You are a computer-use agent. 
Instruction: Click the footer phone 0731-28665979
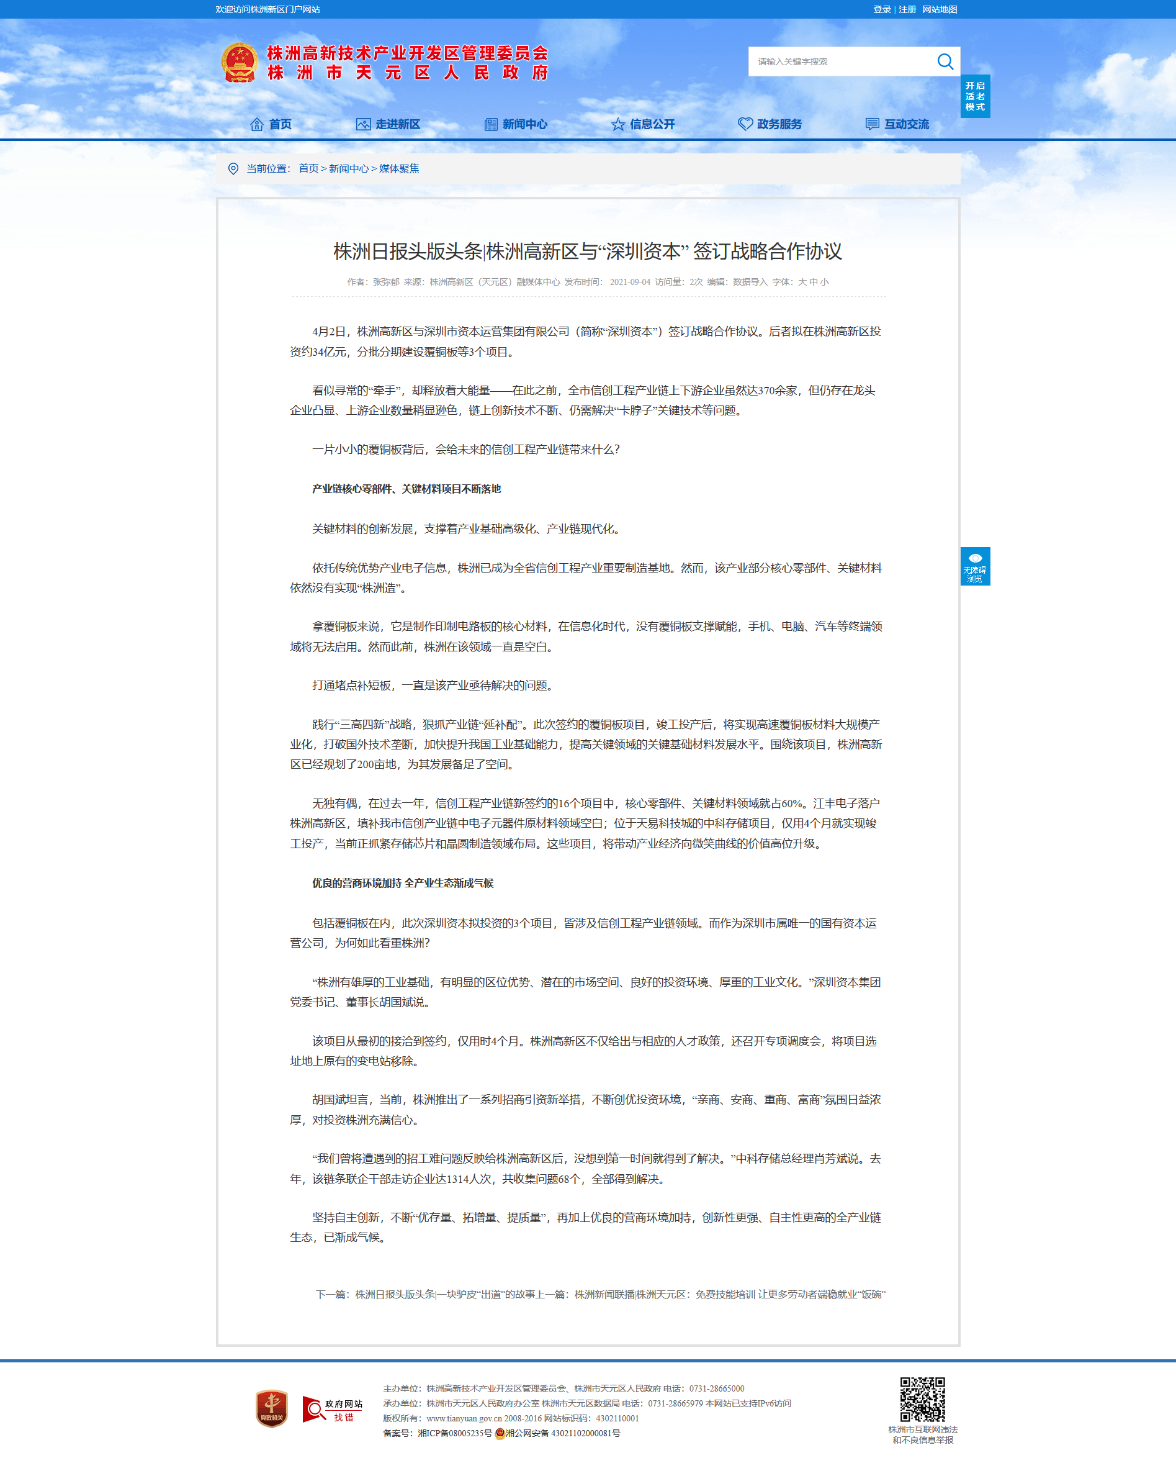point(675,1403)
